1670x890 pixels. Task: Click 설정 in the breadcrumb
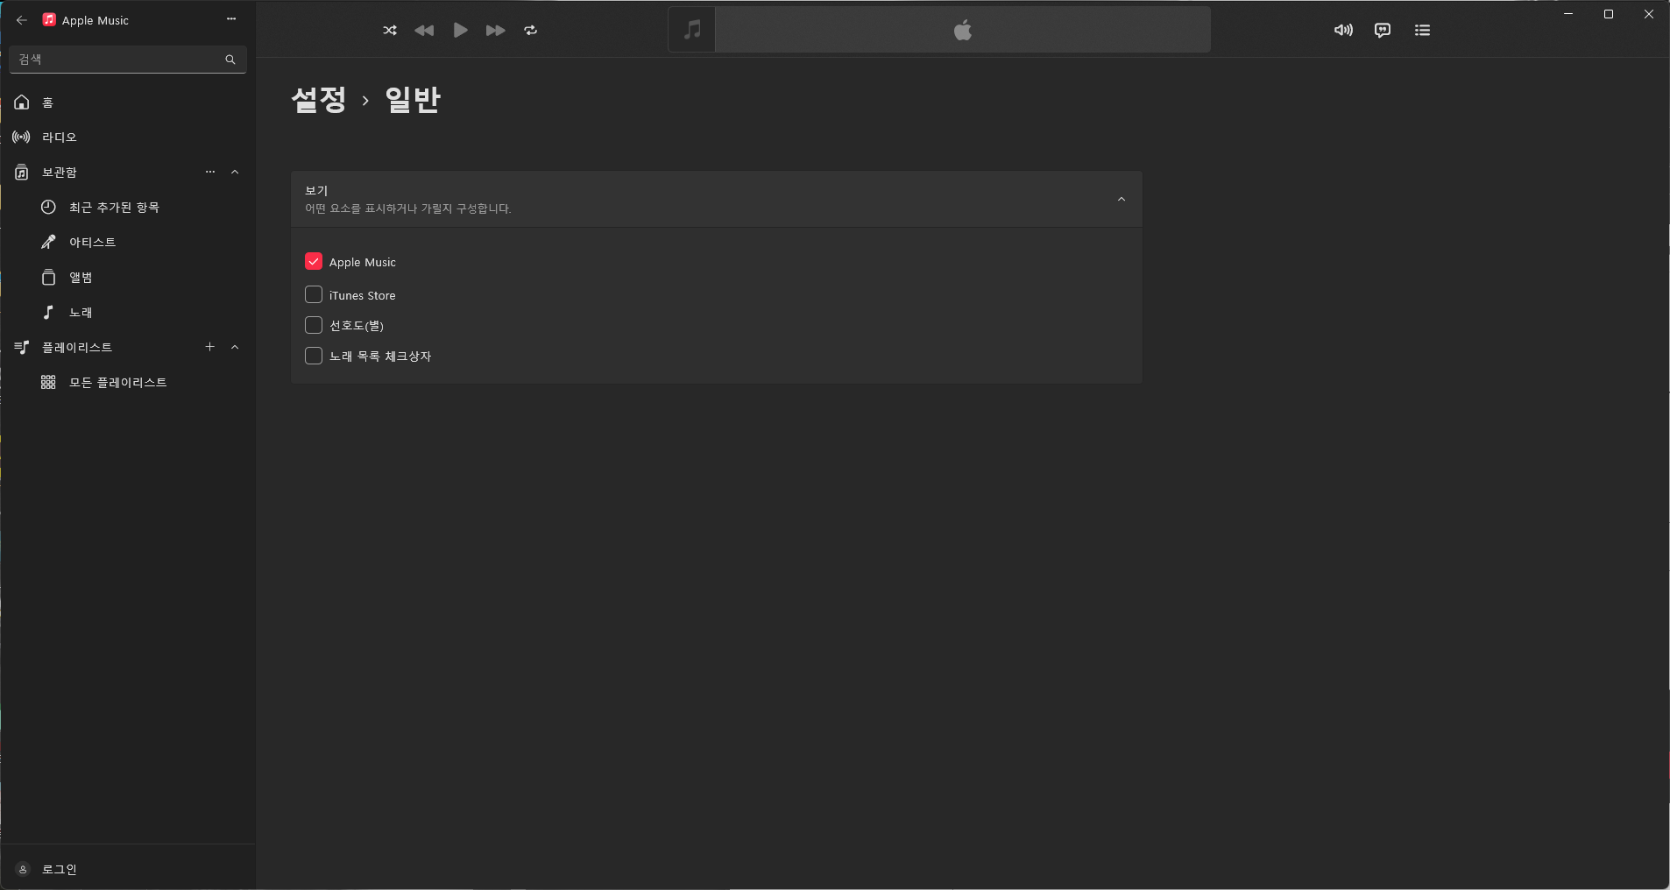point(319,100)
